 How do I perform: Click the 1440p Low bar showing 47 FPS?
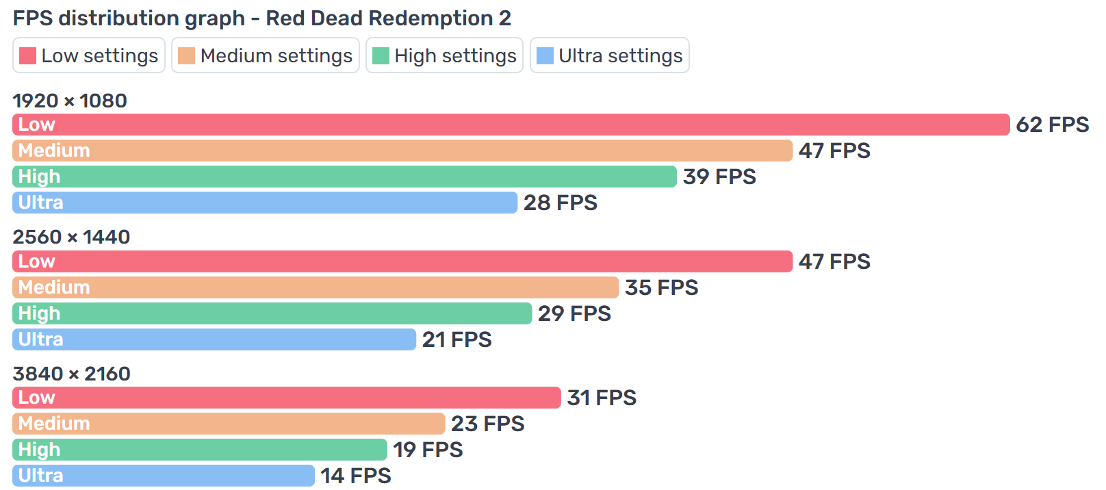(402, 261)
